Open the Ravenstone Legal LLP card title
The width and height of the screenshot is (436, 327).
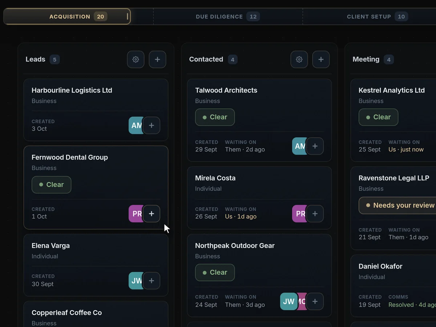[x=394, y=178]
